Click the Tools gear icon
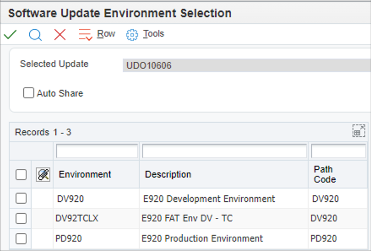 [132, 34]
